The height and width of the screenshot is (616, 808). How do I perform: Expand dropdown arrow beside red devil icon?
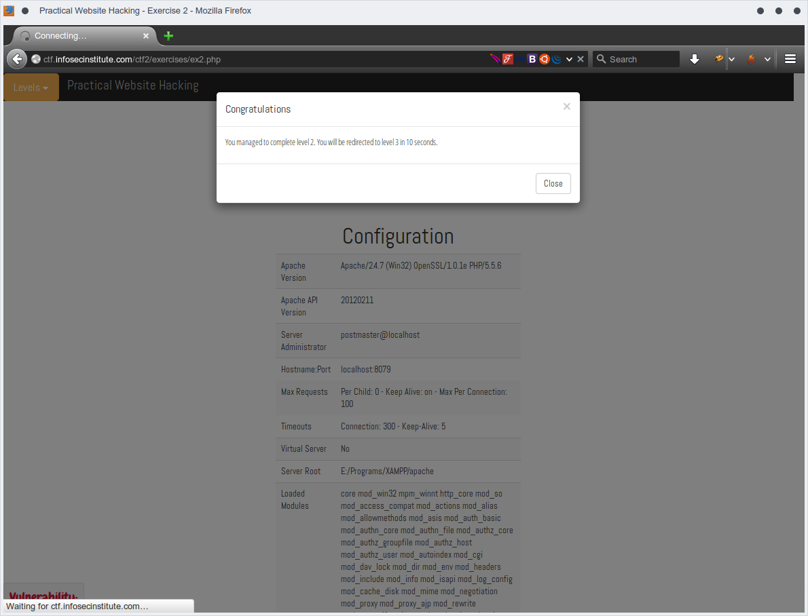click(x=767, y=60)
